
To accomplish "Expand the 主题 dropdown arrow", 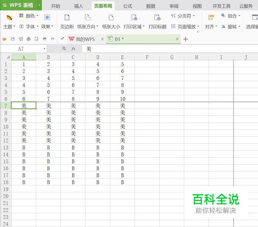I will (14, 26).
